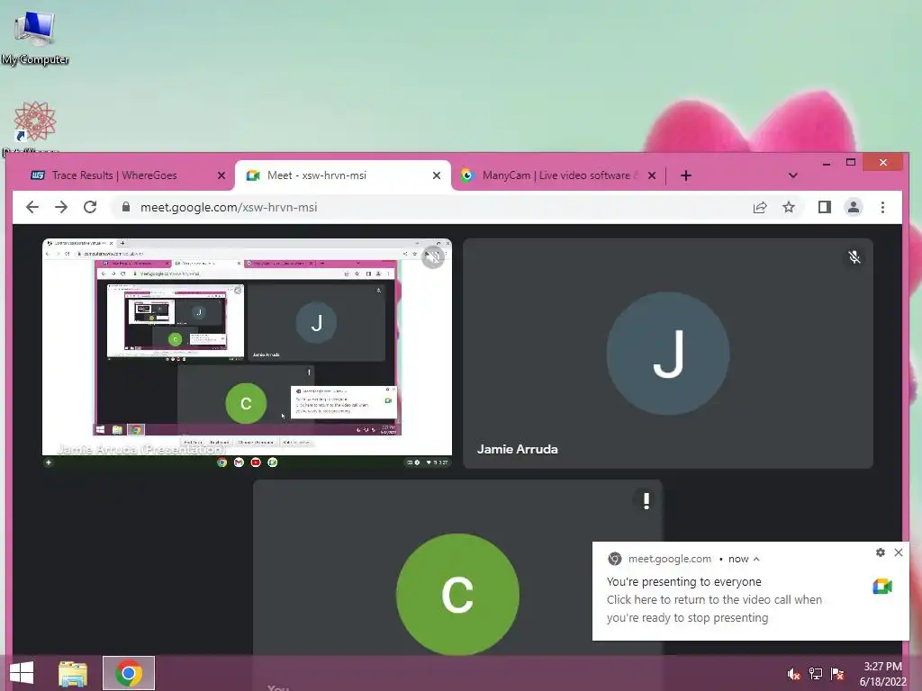Viewport: 922px width, 691px height.
Task: Open the desktop shortcut with the red star-pattern icon
Action: point(35,121)
